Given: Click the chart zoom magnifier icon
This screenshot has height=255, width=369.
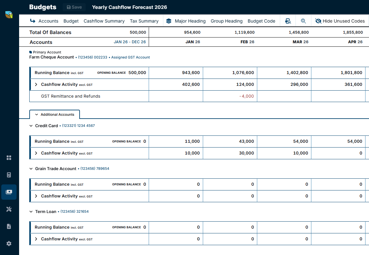Looking at the screenshot, I should [303, 21].
